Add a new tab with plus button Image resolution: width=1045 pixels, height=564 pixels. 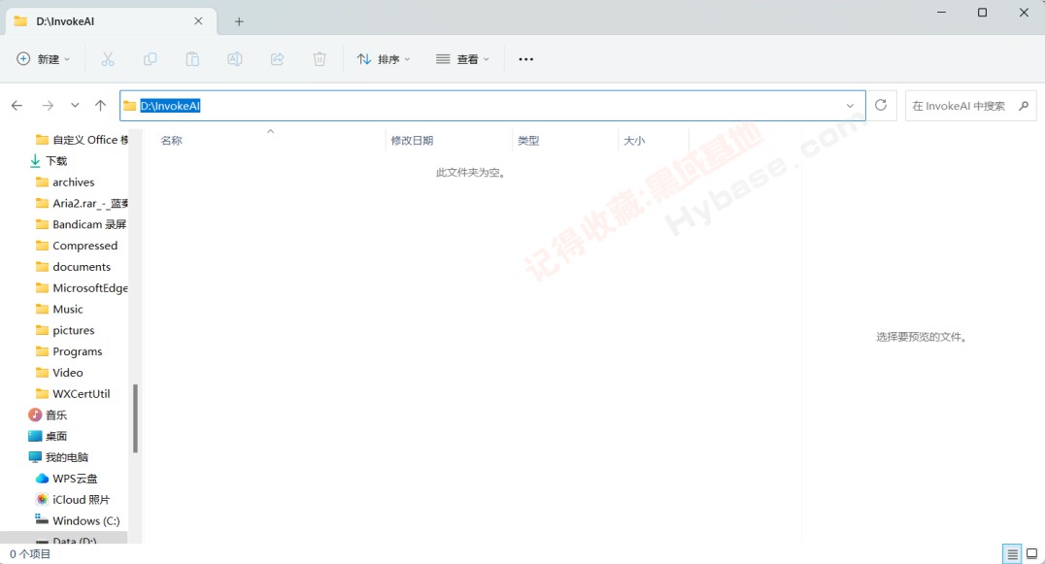pos(239,21)
